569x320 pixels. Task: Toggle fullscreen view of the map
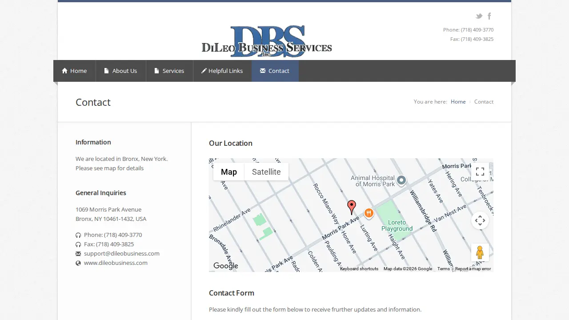[480, 172]
